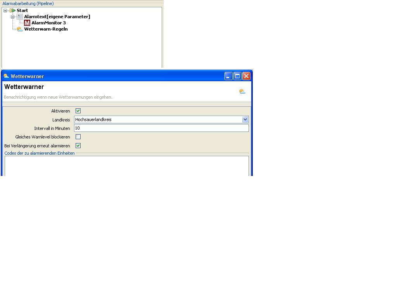Select the AlarmMonitor 3 entry
The width and height of the screenshot is (397, 297).
(48, 23)
